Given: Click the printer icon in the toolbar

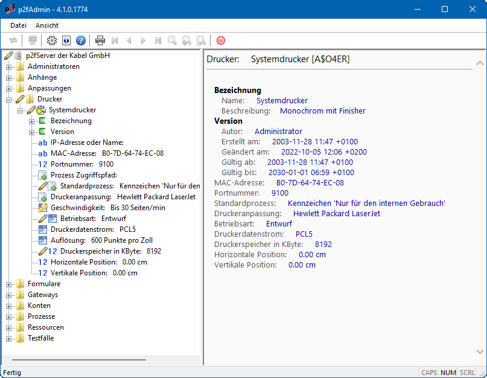Looking at the screenshot, I should 100,40.
